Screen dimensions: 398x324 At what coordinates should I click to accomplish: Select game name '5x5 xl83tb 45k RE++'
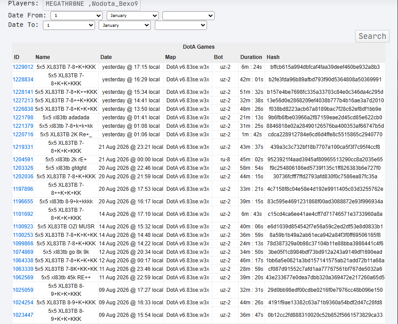(66, 277)
